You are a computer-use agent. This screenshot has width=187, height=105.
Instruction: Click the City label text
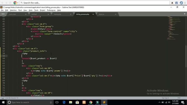(41, 29)
